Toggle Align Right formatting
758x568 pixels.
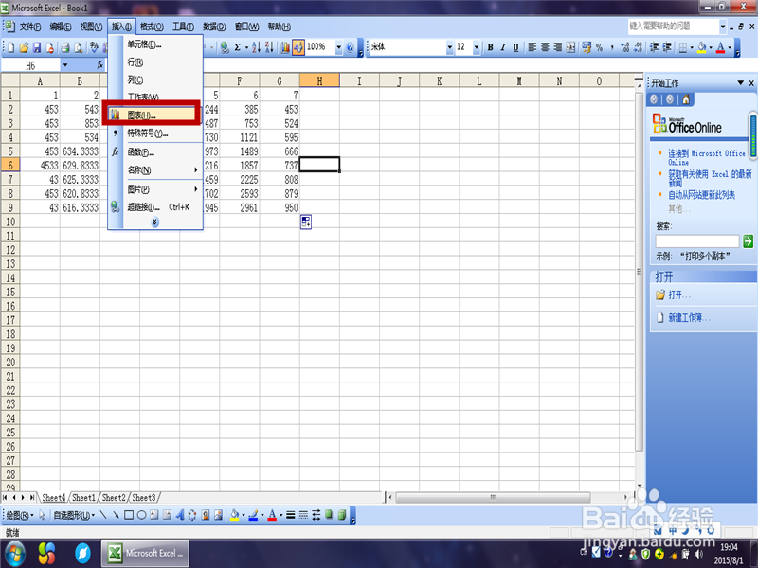click(x=558, y=47)
